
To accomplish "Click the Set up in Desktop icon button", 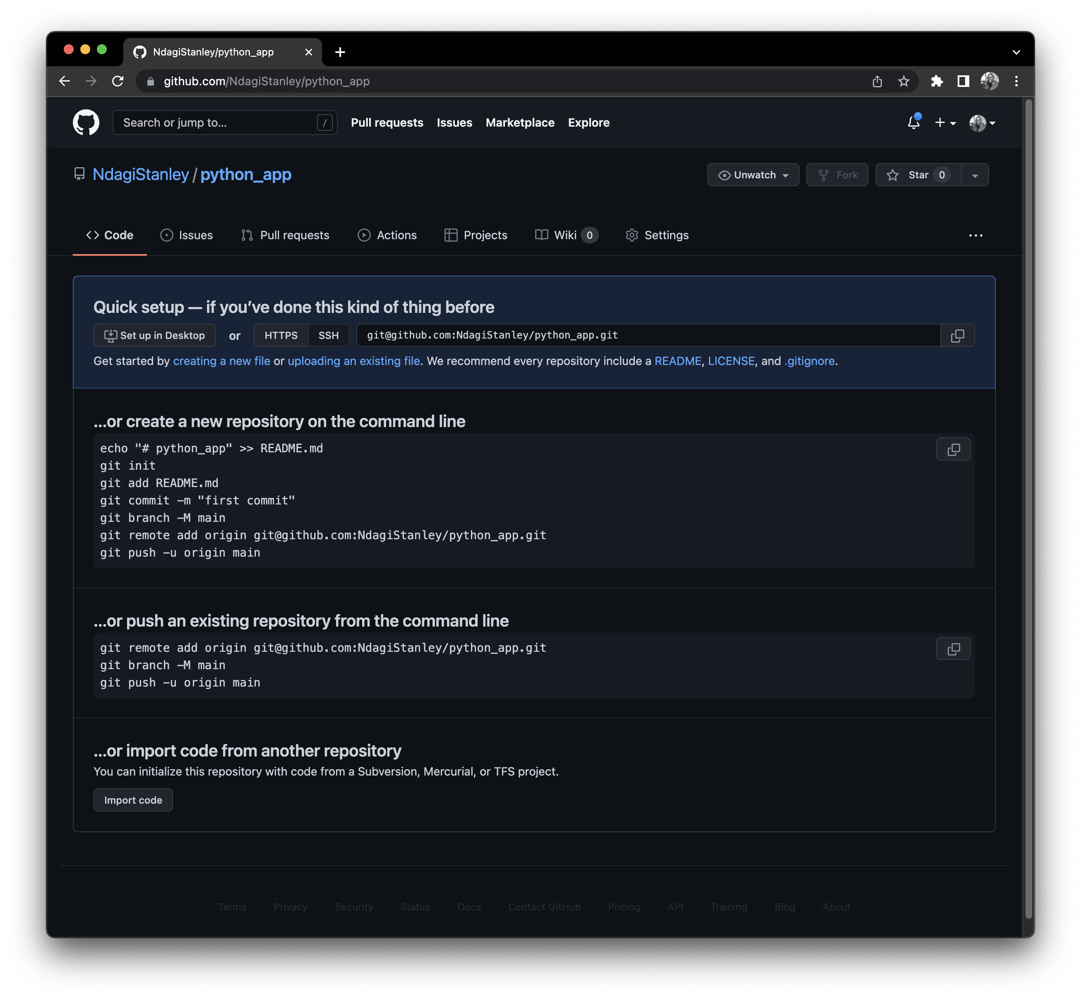I will point(110,335).
